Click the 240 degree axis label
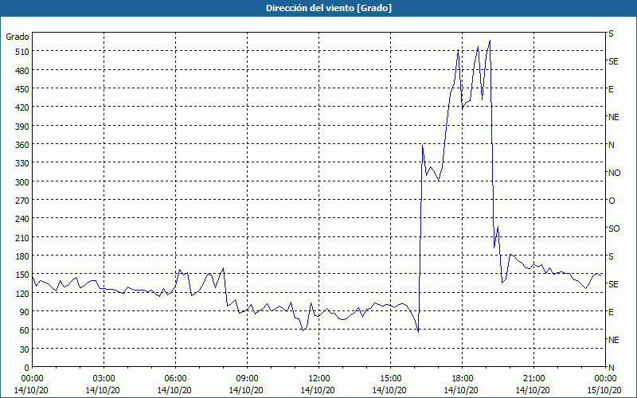 click(21, 220)
